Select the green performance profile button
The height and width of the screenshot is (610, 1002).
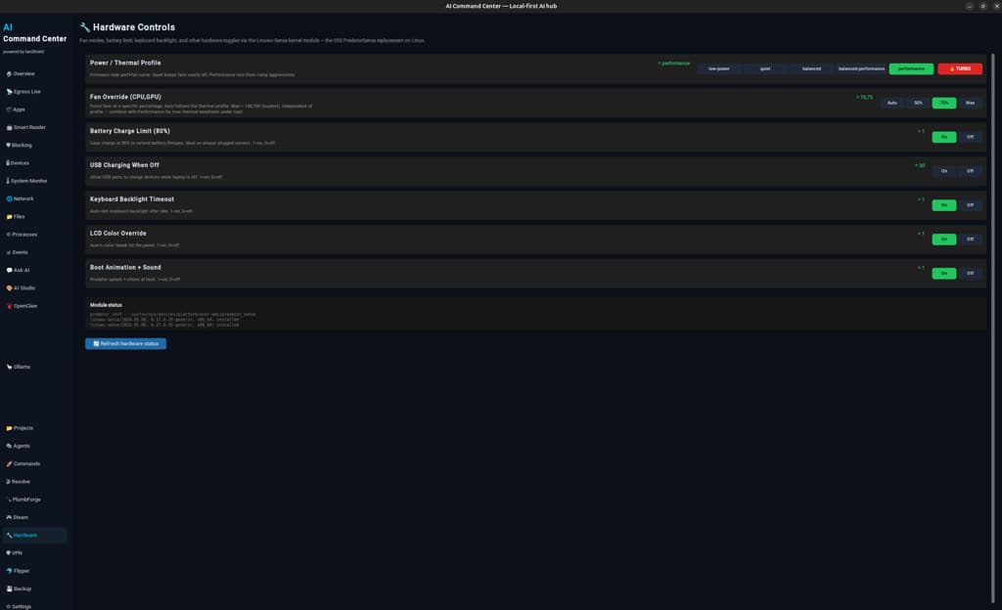(x=911, y=68)
